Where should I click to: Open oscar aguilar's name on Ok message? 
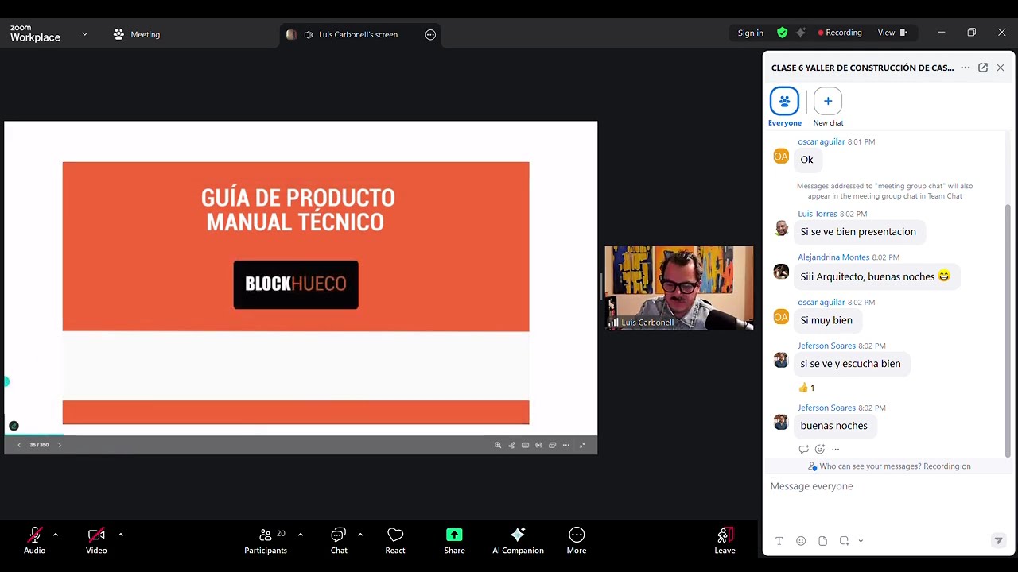tap(821, 141)
